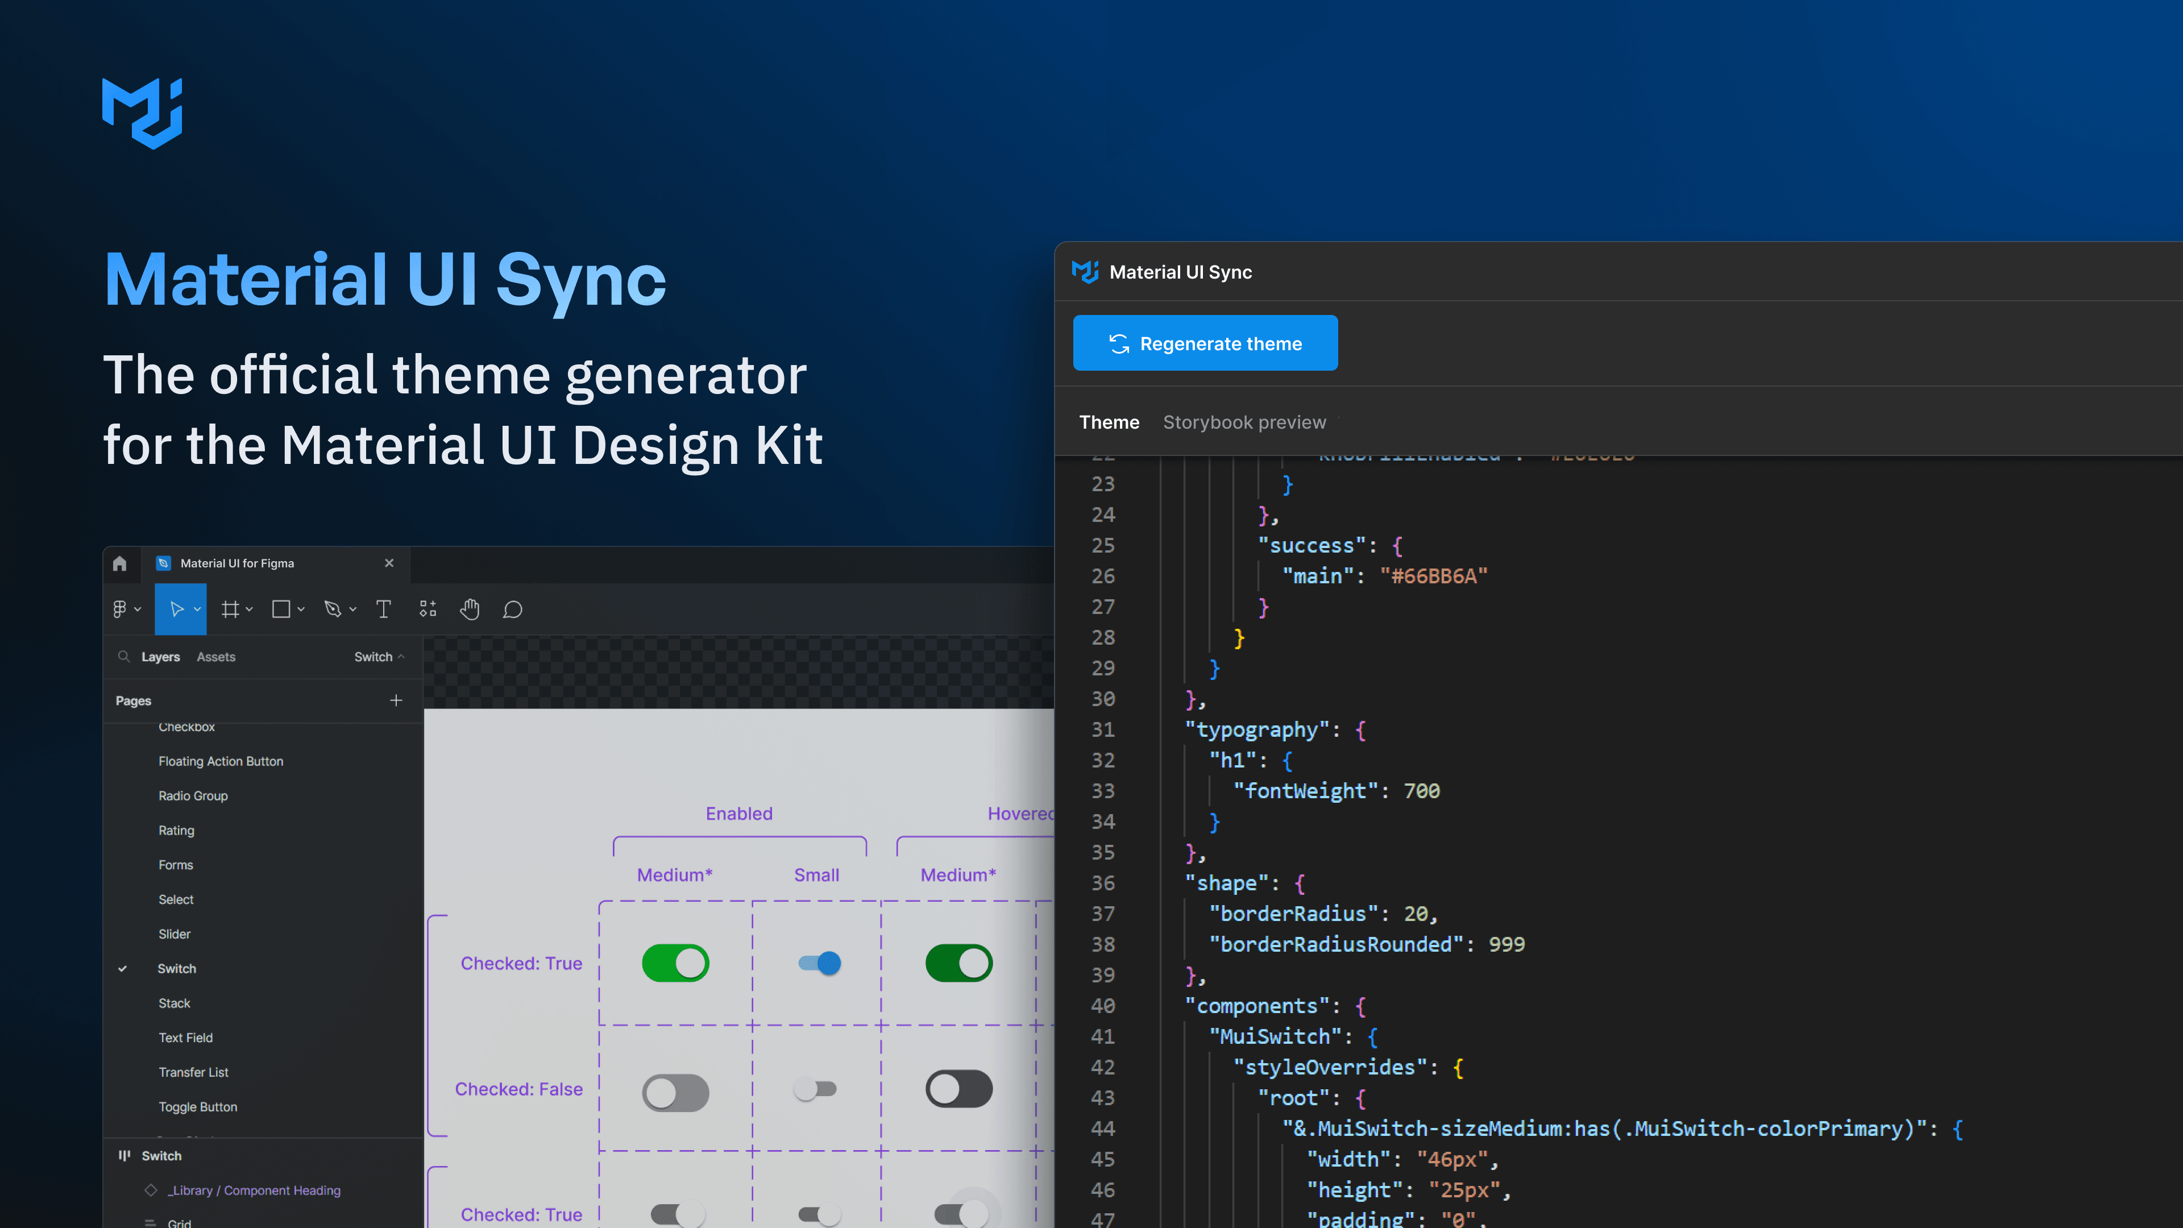Collapse the Switch page selector

tap(380, 657)
